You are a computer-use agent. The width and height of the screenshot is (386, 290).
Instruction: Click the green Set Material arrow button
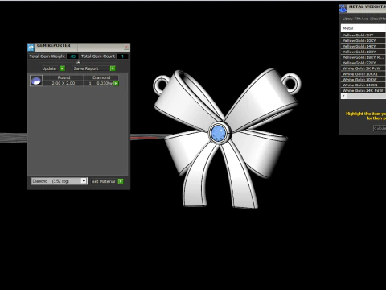(x=121, y=181)
